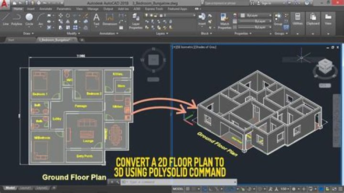Open the Manage ribbon tab
Image resolution: width=344 pixels, height=193 pixels.
tap(93, 9)
